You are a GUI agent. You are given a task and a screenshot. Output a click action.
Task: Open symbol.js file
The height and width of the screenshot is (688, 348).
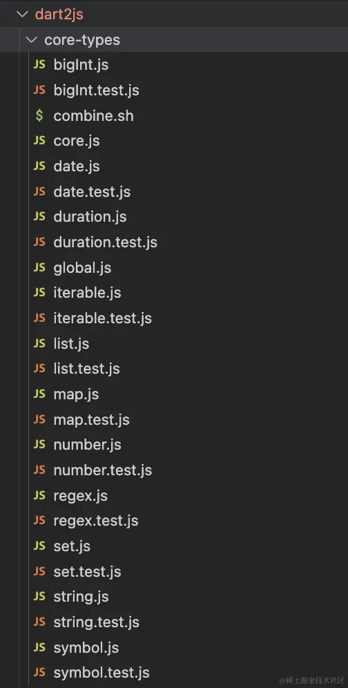tap(86, 648)
